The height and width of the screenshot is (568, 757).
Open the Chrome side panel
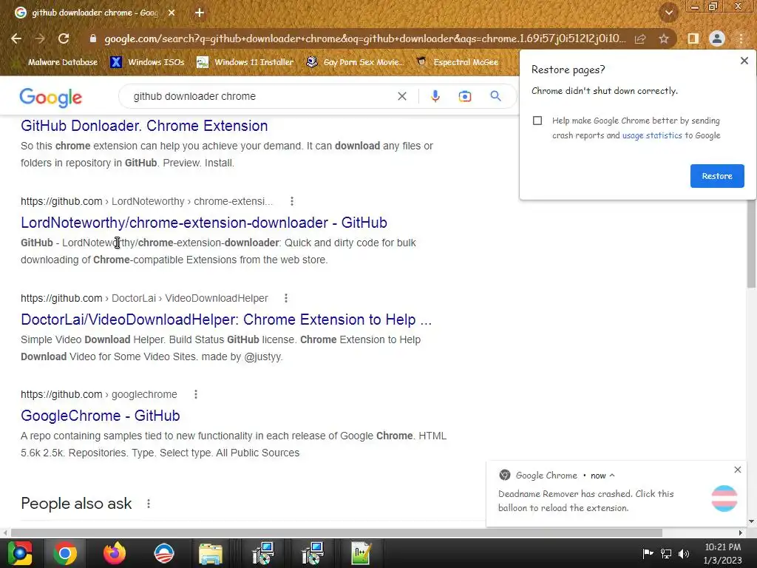coord(693,38)
